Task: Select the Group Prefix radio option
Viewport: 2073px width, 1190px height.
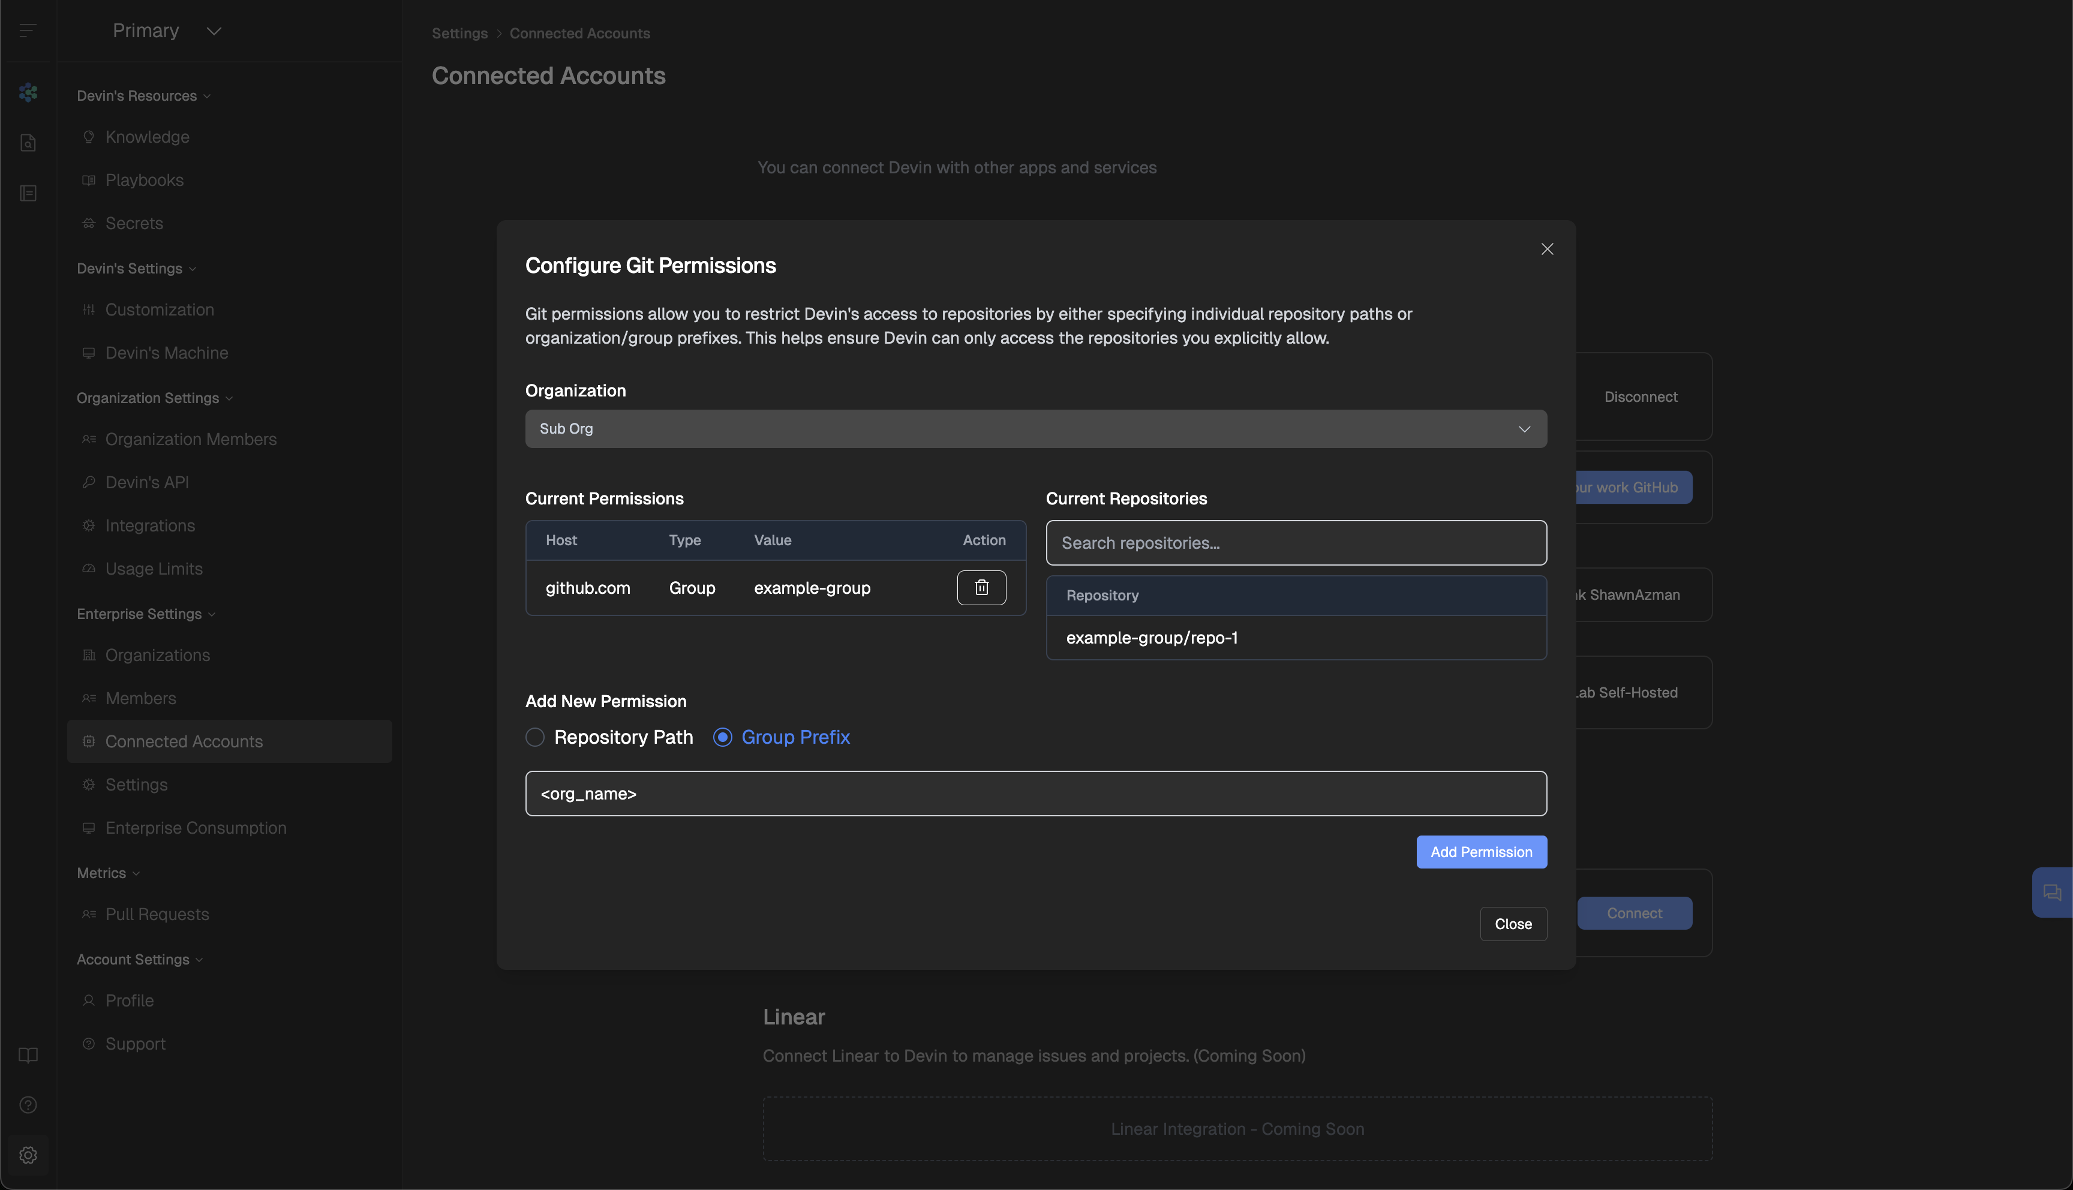Action: [722, 737]
